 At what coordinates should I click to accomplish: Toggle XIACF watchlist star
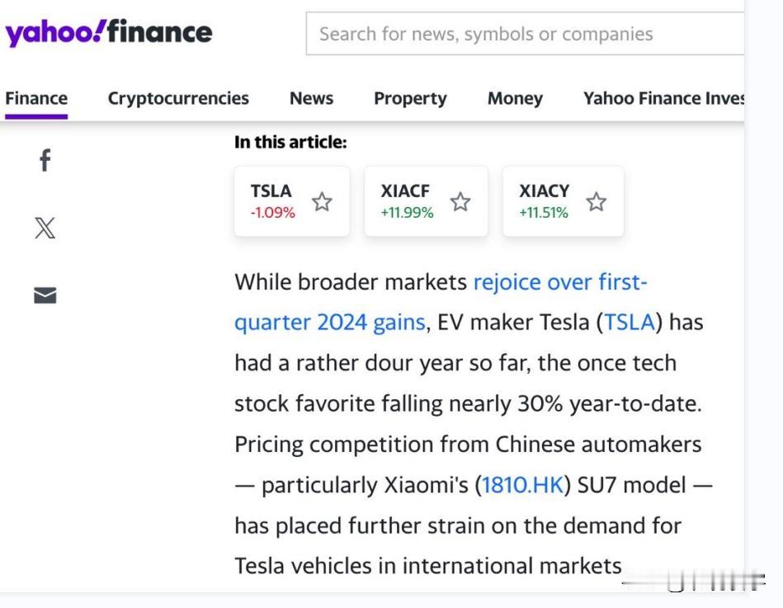tap(460, 202)
